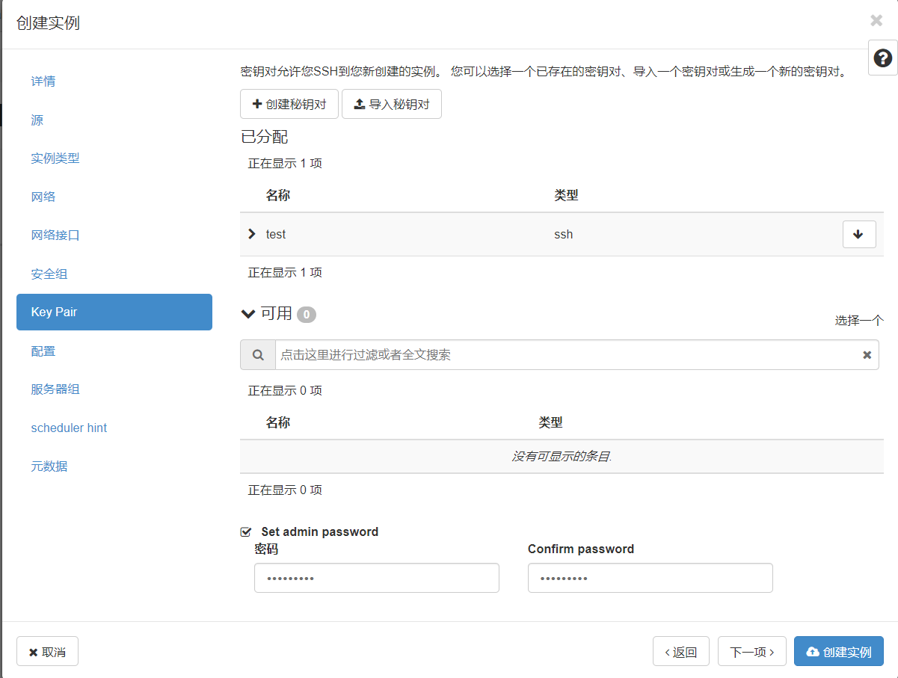Select the Key Pair step tab
The width and height of the screenshot is (898, 678).
[114, 312]
